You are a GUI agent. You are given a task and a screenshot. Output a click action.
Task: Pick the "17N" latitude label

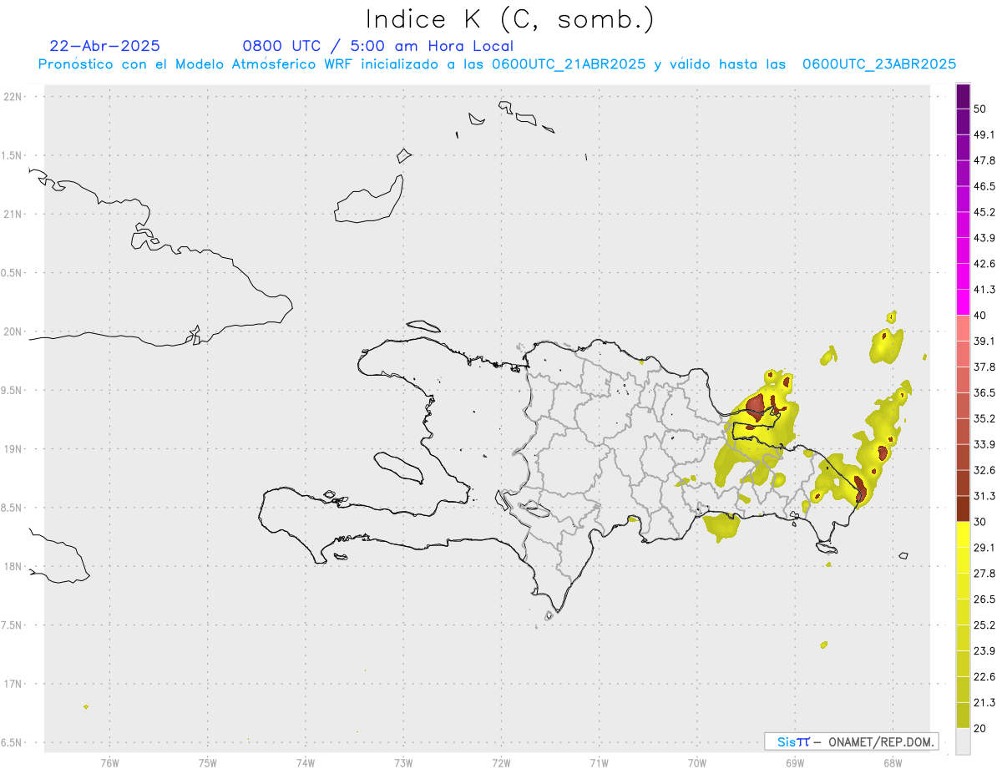[13, 684]
